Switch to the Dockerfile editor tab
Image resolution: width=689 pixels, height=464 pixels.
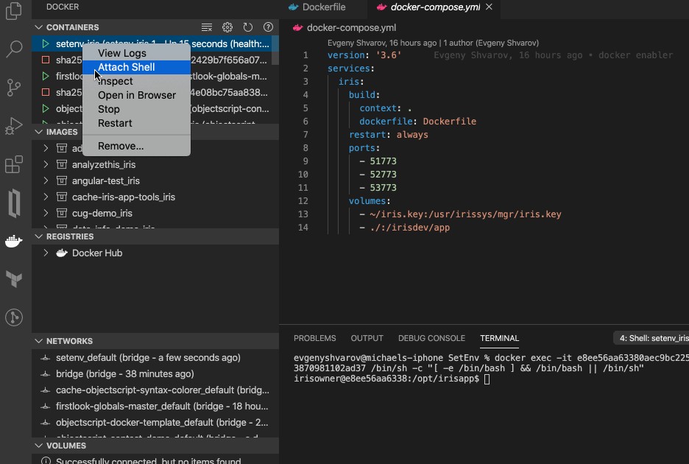tap(324, 7)
